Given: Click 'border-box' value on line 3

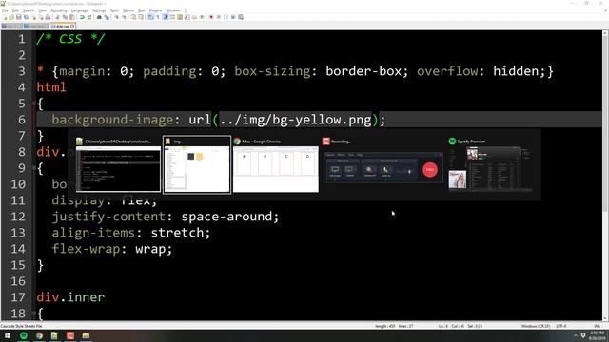Looking at the screenshot, I should 363,71.
